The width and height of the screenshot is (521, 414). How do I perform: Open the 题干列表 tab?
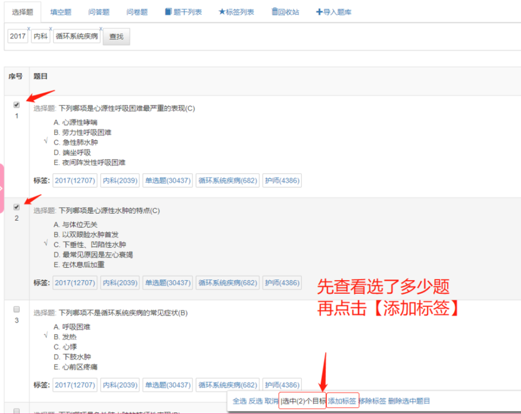183,12
